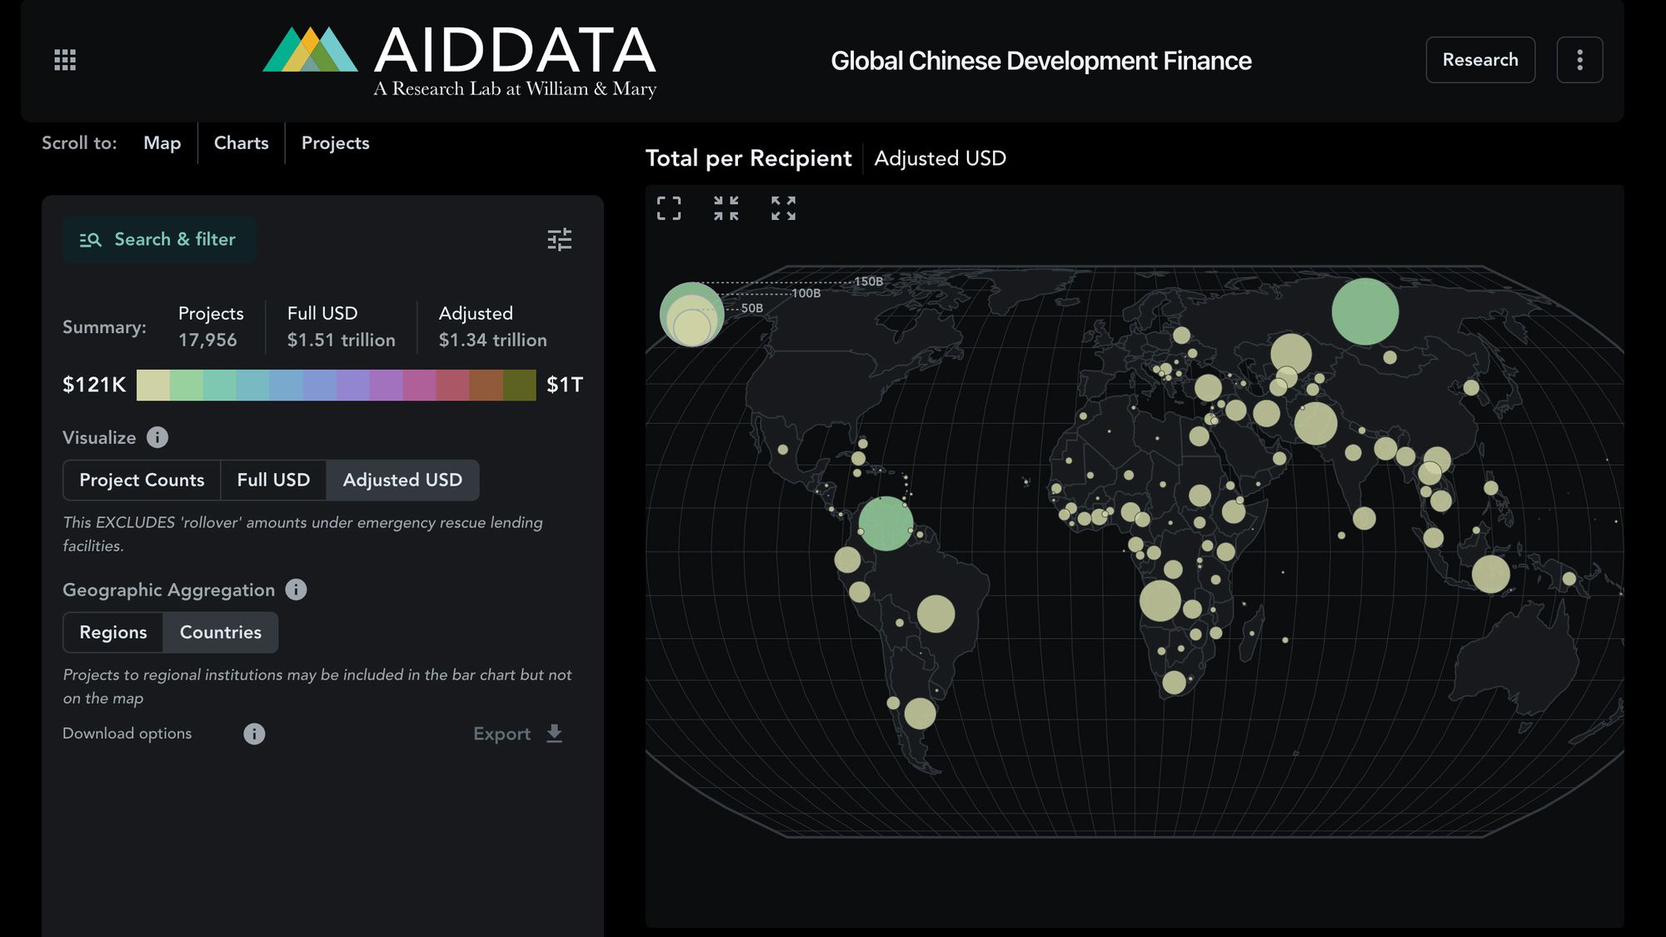Click the info icon beside Download options
Image resolution: width=1666 pixels, height=937 pixels.
253,734
